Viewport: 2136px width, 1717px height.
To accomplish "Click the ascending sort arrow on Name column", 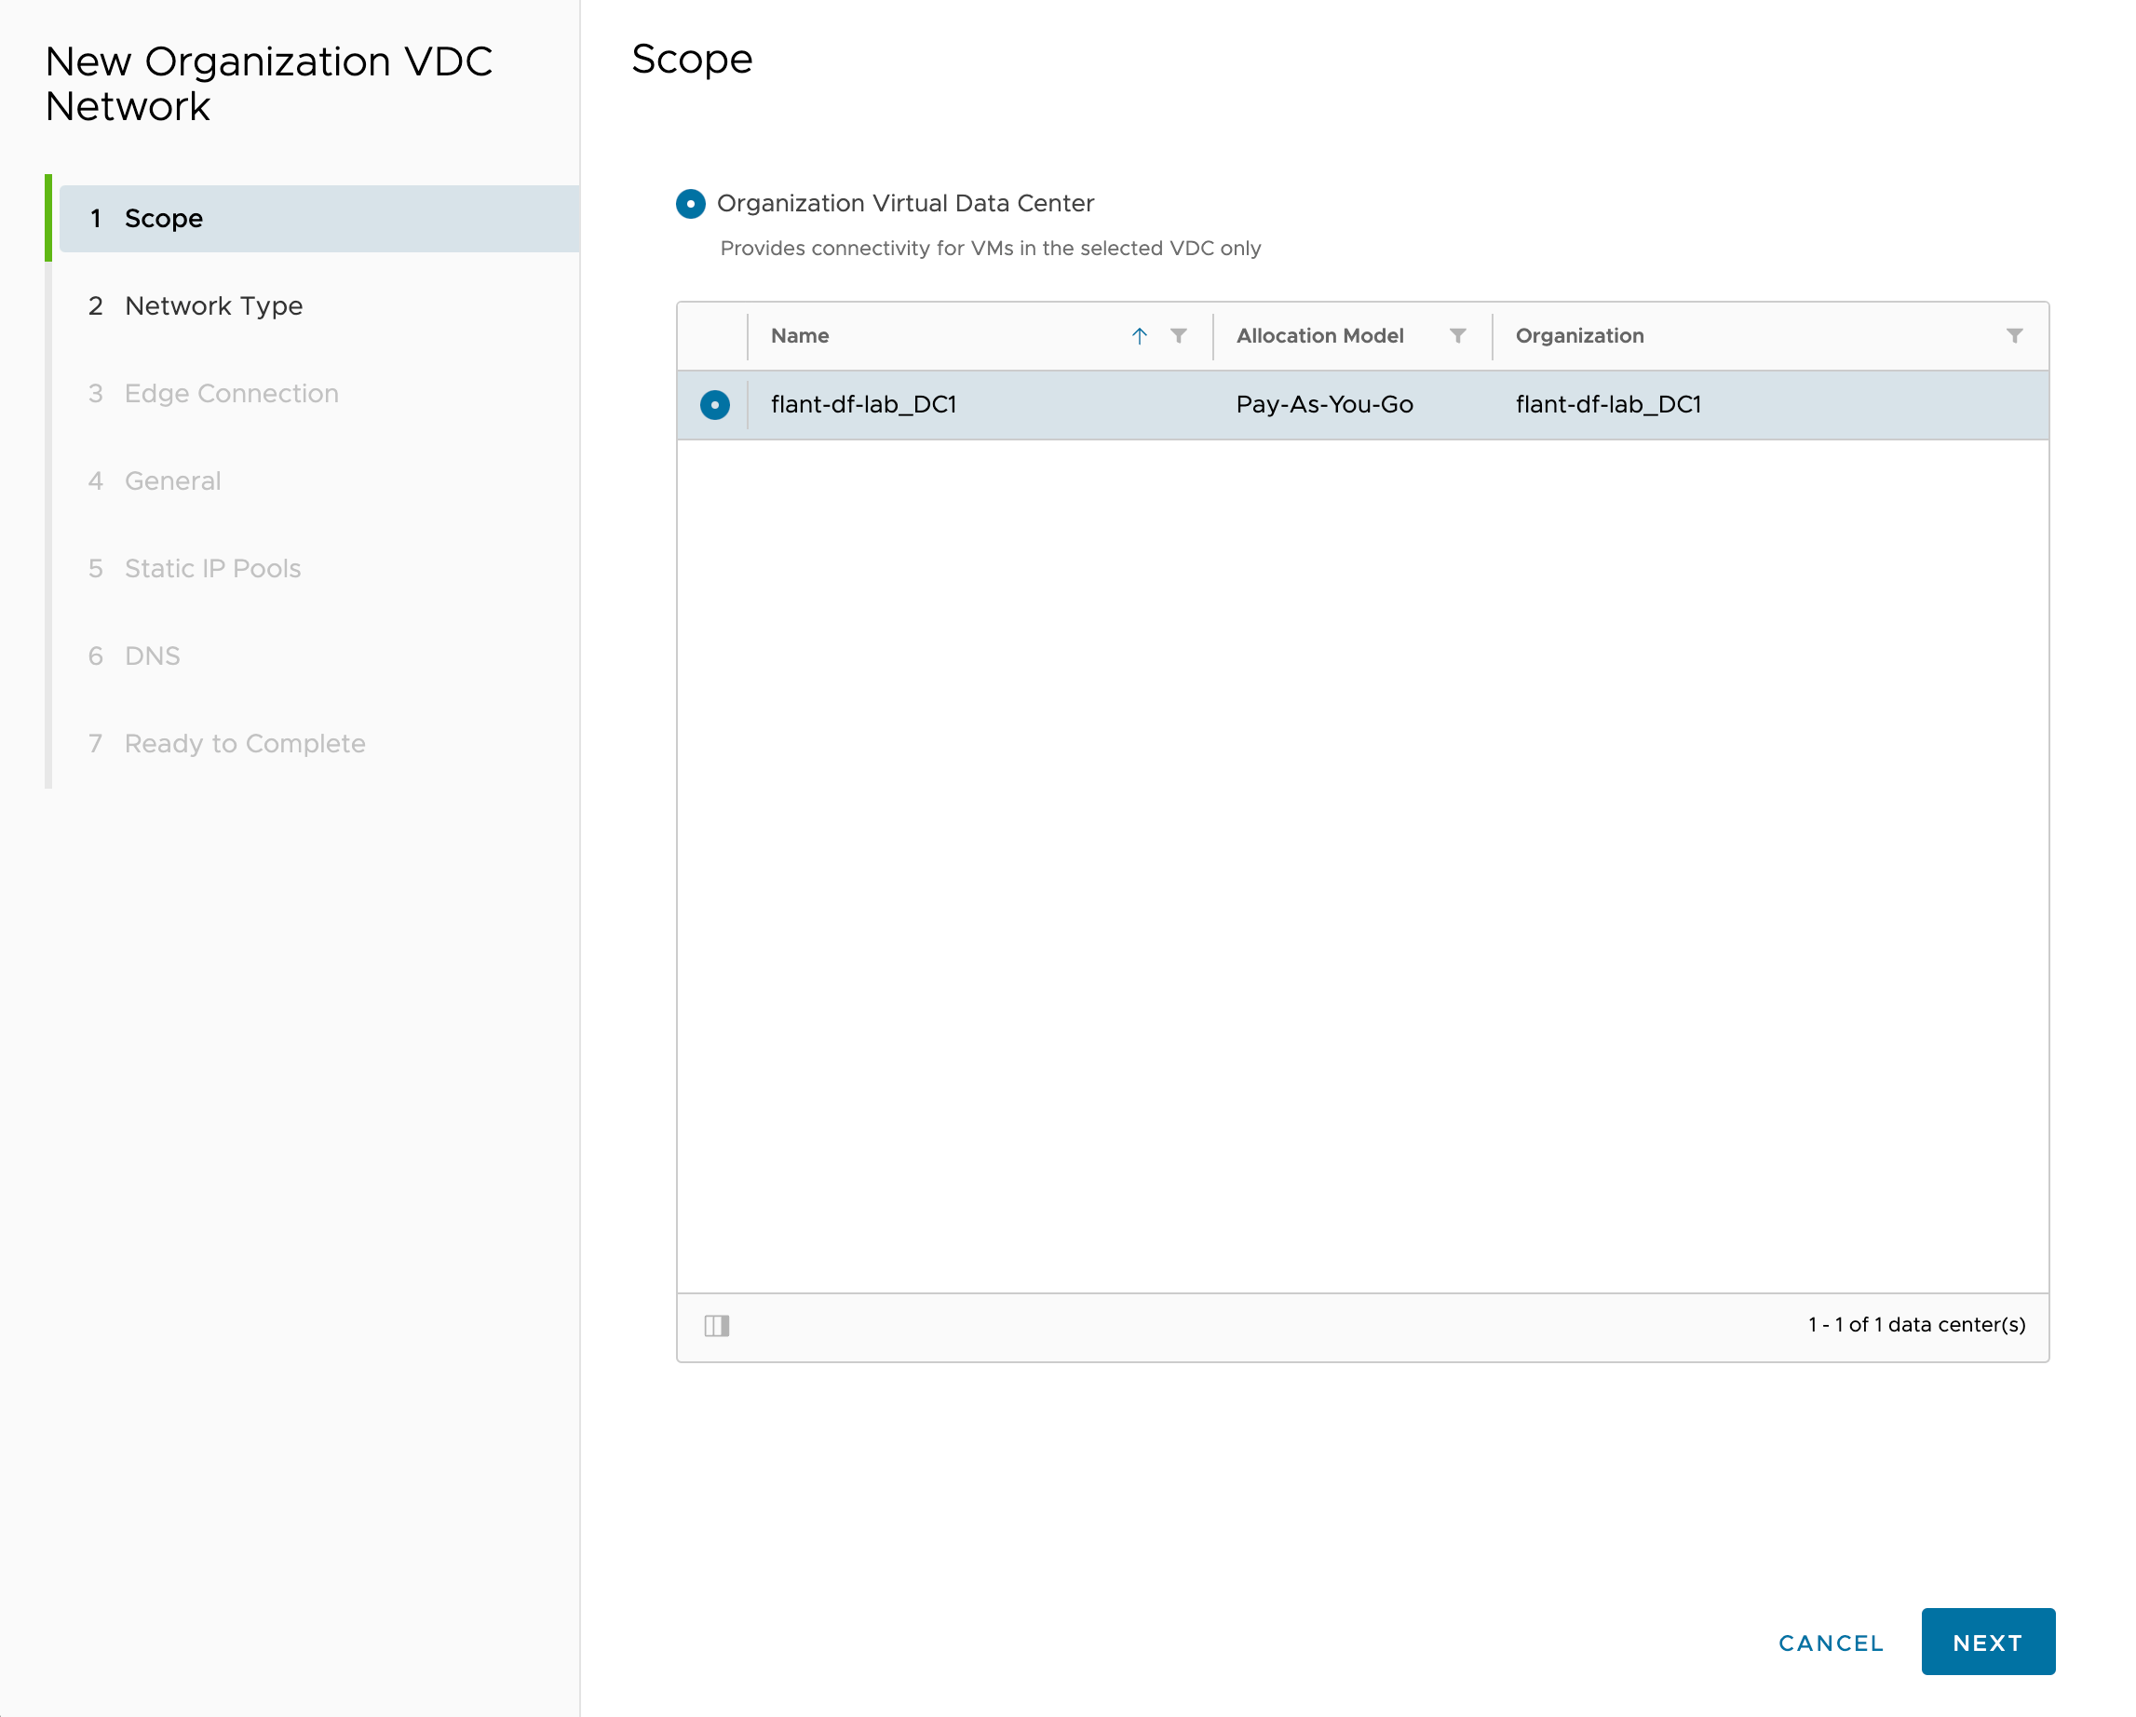I will [1141, 336].
